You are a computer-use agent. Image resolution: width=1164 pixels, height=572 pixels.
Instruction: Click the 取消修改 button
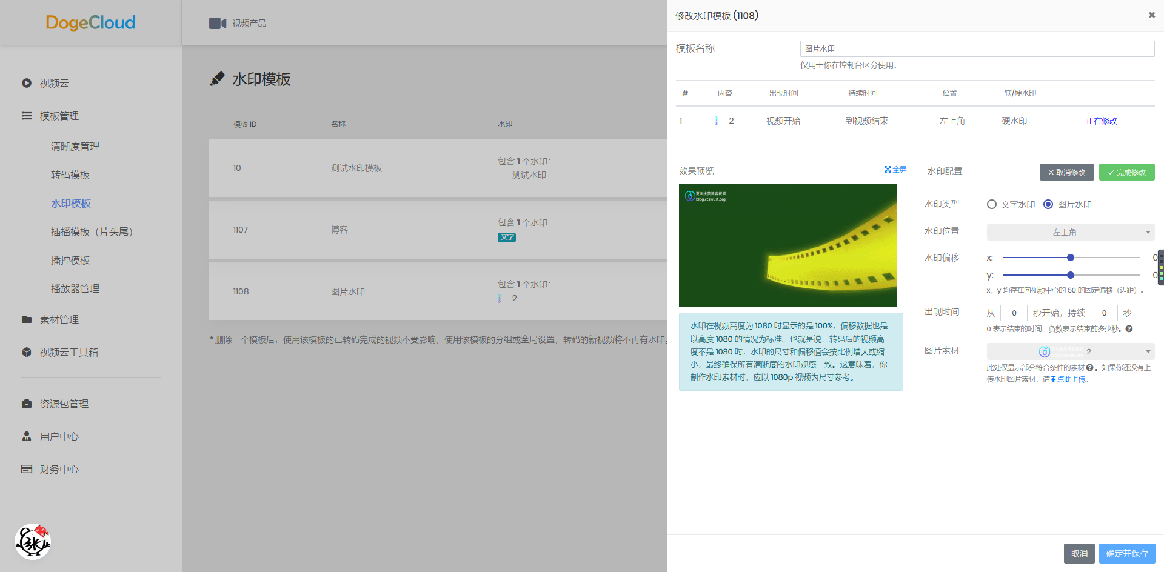click(x=1067, y=172)
